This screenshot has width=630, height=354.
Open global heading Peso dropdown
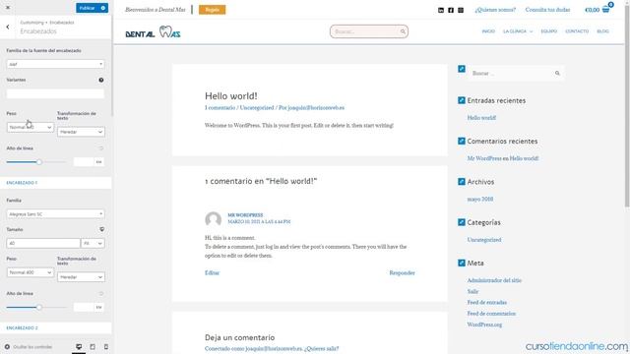[x=31, y=127]
